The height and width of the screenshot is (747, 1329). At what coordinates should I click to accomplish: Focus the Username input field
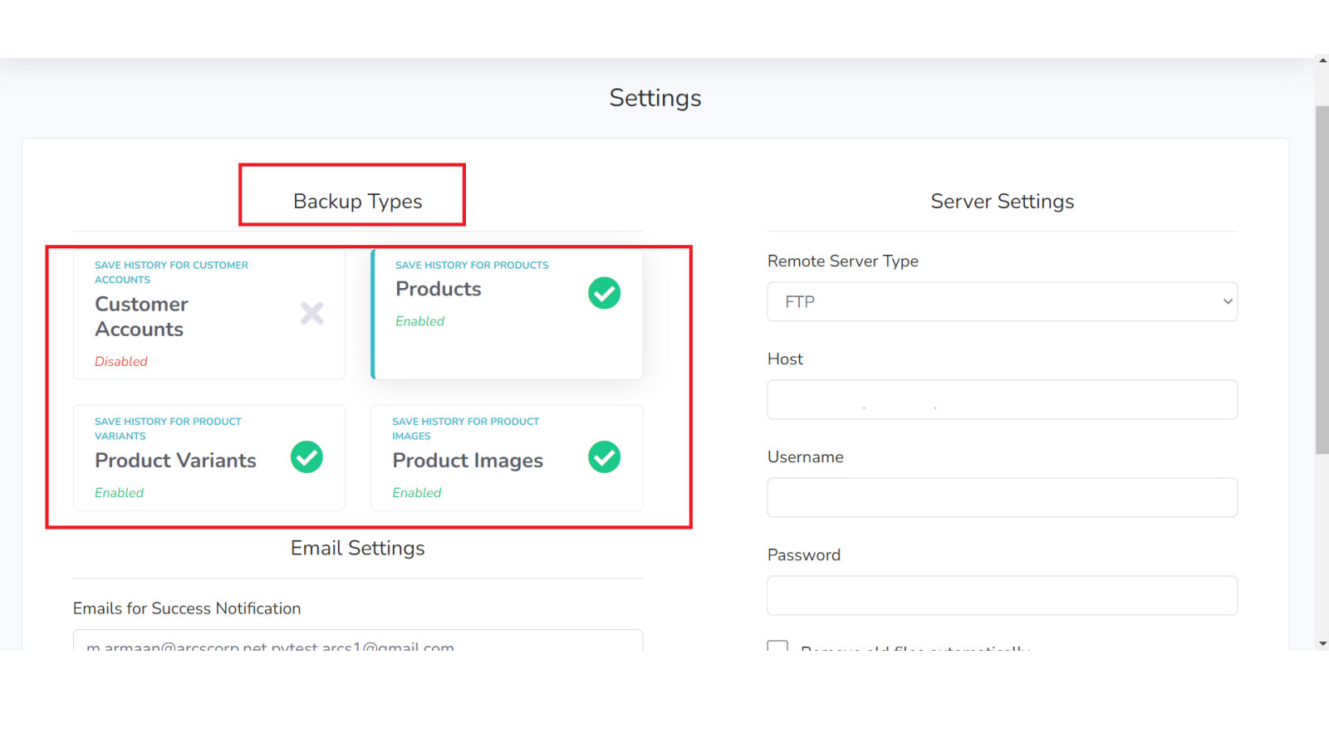coord(1002,498)
